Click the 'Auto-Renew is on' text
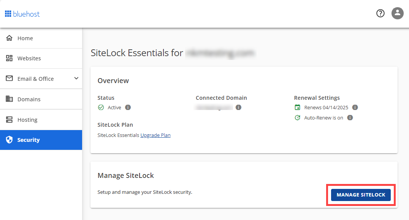 point(323,118)
